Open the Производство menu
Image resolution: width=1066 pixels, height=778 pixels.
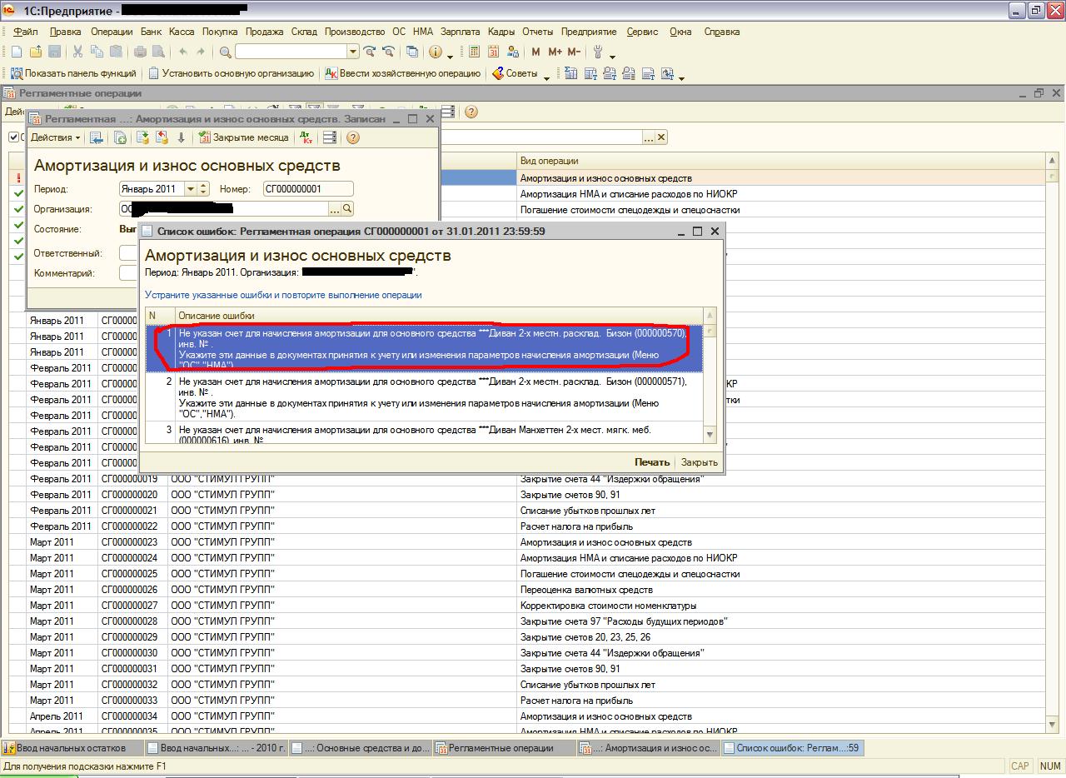[x=355, y=32]
